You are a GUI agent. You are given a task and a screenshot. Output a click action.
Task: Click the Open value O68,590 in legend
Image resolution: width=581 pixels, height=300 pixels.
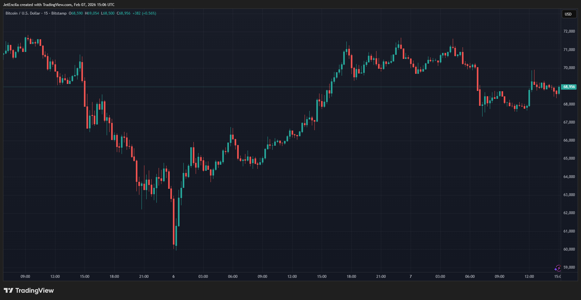click(76, 13)
